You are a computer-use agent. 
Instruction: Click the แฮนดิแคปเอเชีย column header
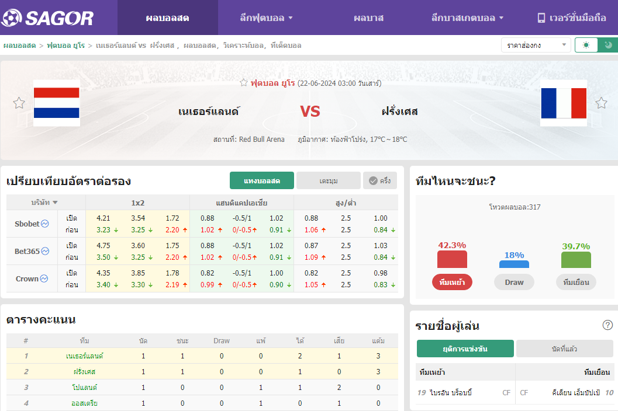241,203
